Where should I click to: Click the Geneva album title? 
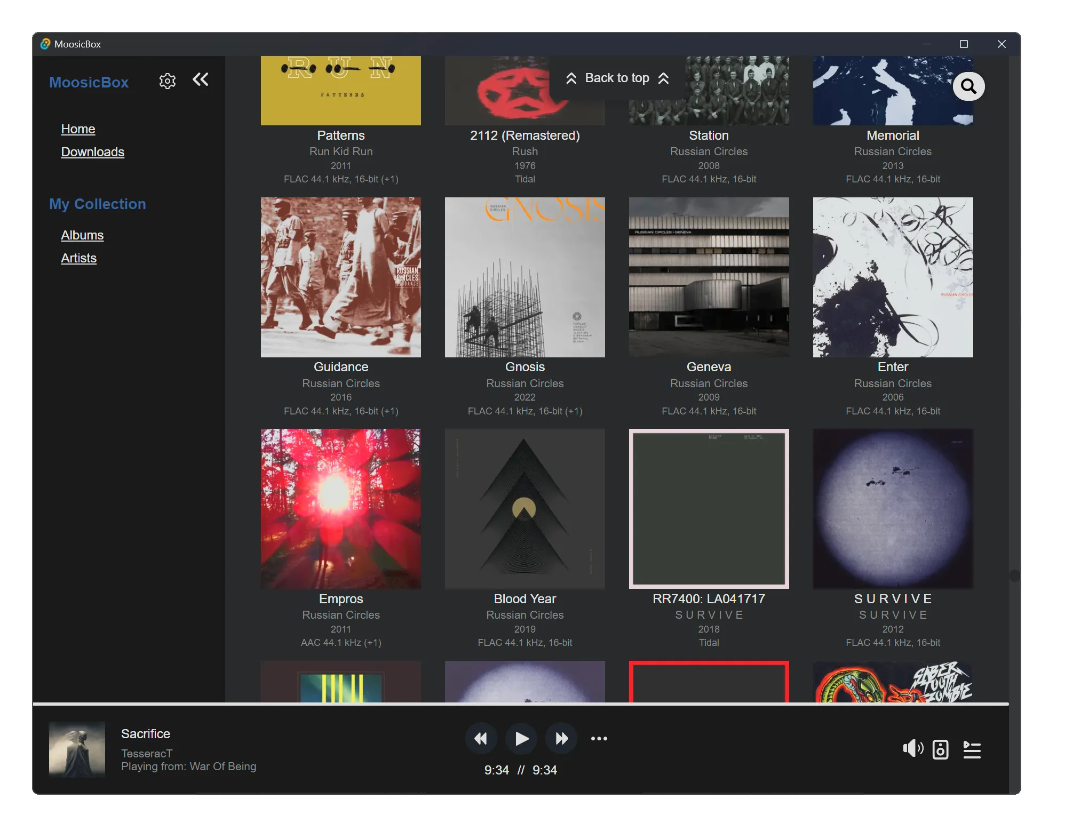pos(709,367)
